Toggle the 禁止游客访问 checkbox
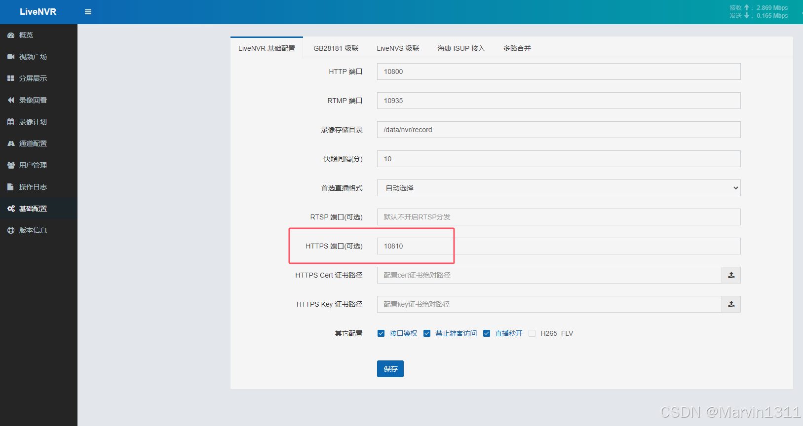Screen dimensions: 803x426 point(427,333)
